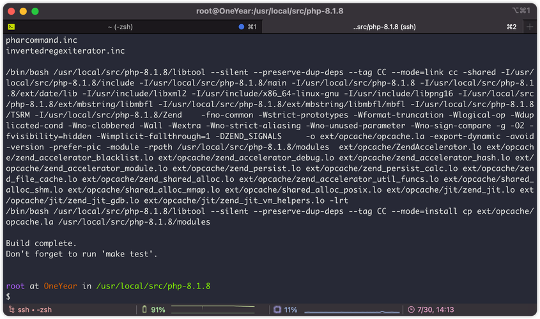Click the terminal prompt icon in first tab
Image resolution: width=540 pixels, height=319 pixels.
12,27
